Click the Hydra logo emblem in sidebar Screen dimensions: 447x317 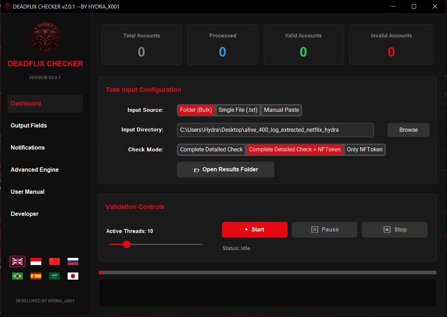pos(45,37)
